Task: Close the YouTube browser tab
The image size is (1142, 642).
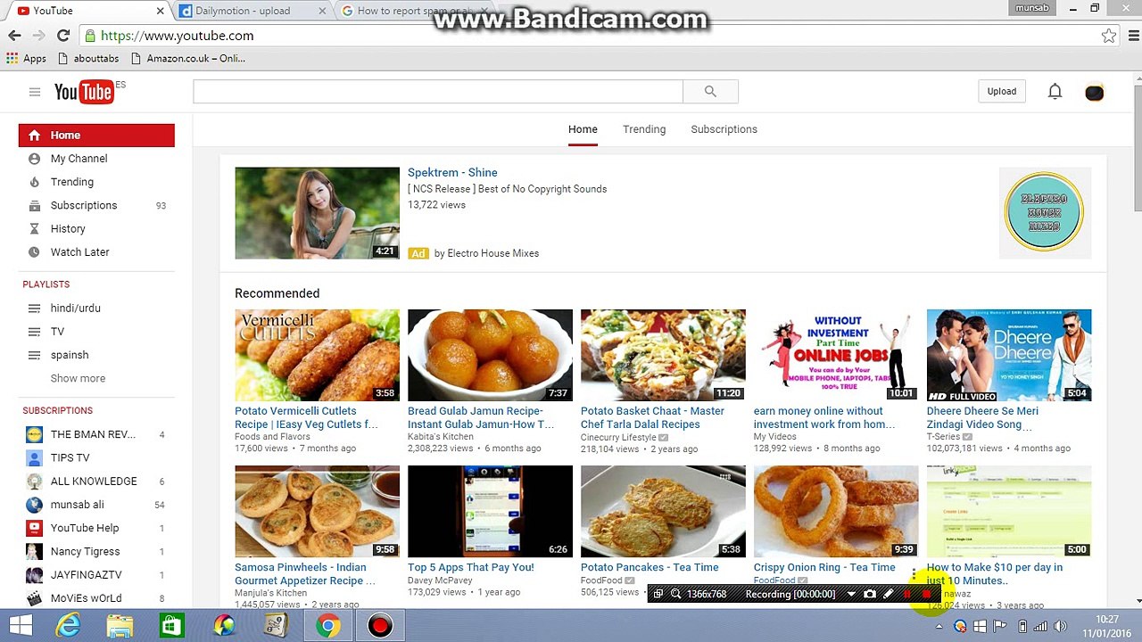Action: coord(161,11)
